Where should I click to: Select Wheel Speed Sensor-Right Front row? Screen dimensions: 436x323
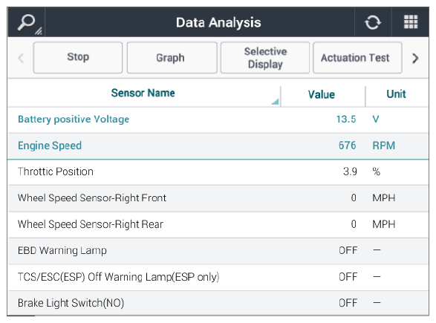pos(218,198)
